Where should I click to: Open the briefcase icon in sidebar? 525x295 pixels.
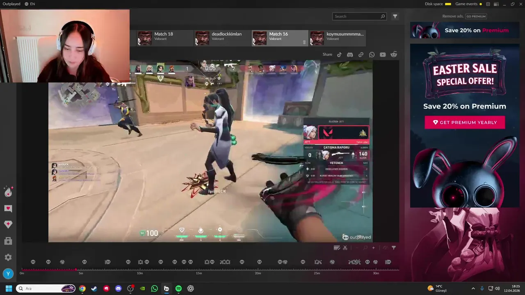pyautogui.click(x=8, y=241)
